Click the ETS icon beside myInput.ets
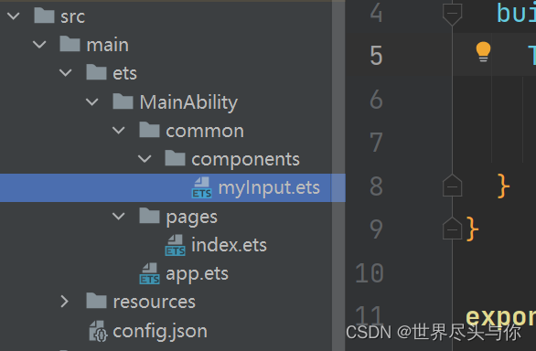536x351 pixels. point(201,187)
